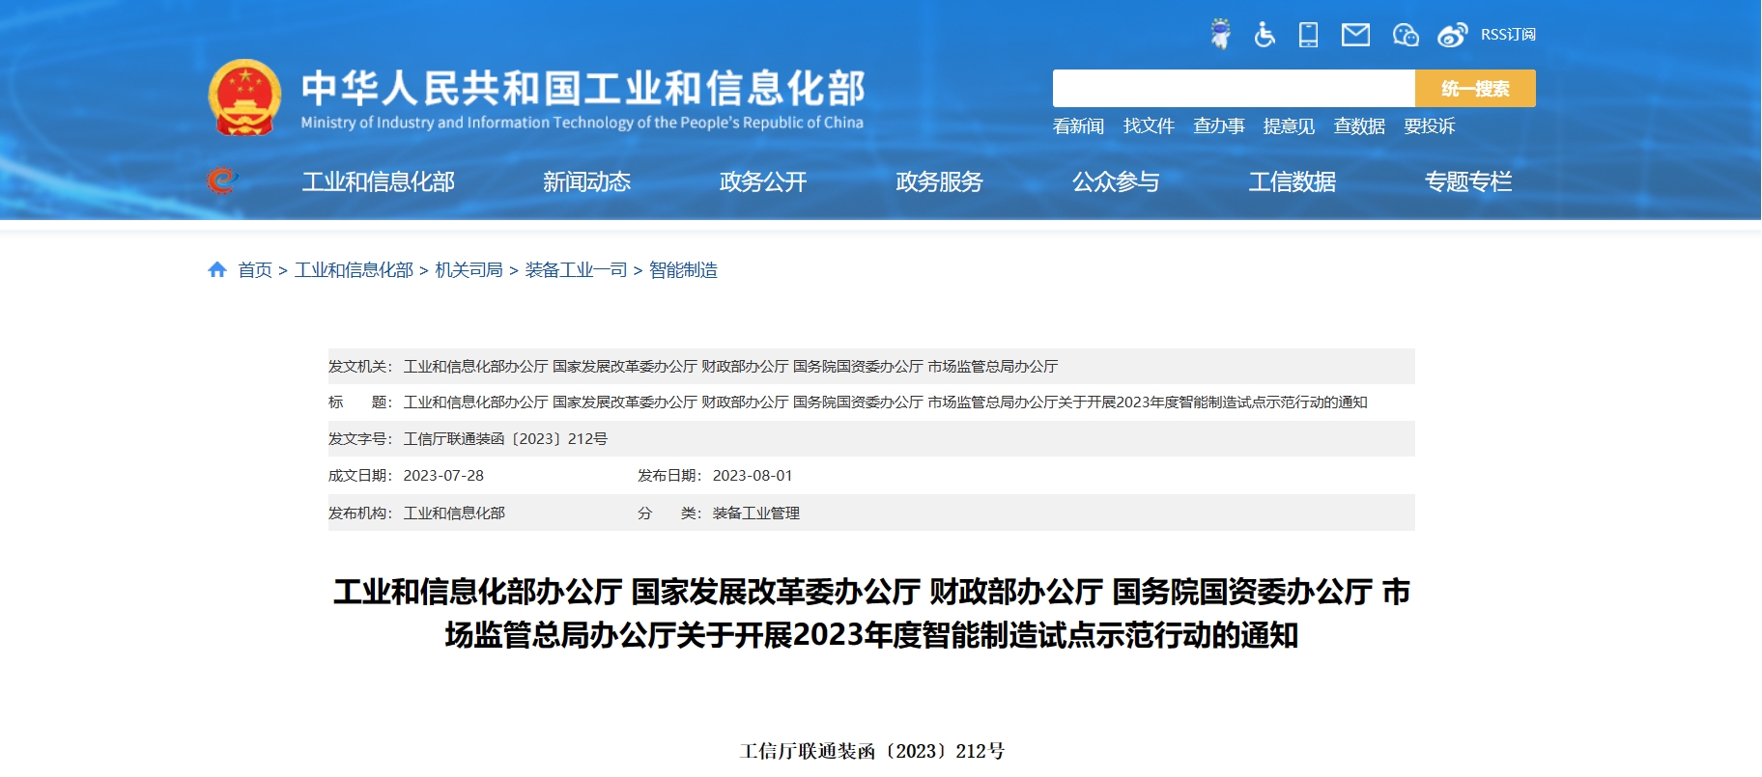Viewport: 1762px width, 777px height.
Task: Click the Weibo icon in header
Action: click(x=1452, y=35)
